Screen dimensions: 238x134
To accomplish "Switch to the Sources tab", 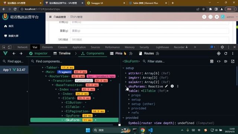I will point(95,47).
